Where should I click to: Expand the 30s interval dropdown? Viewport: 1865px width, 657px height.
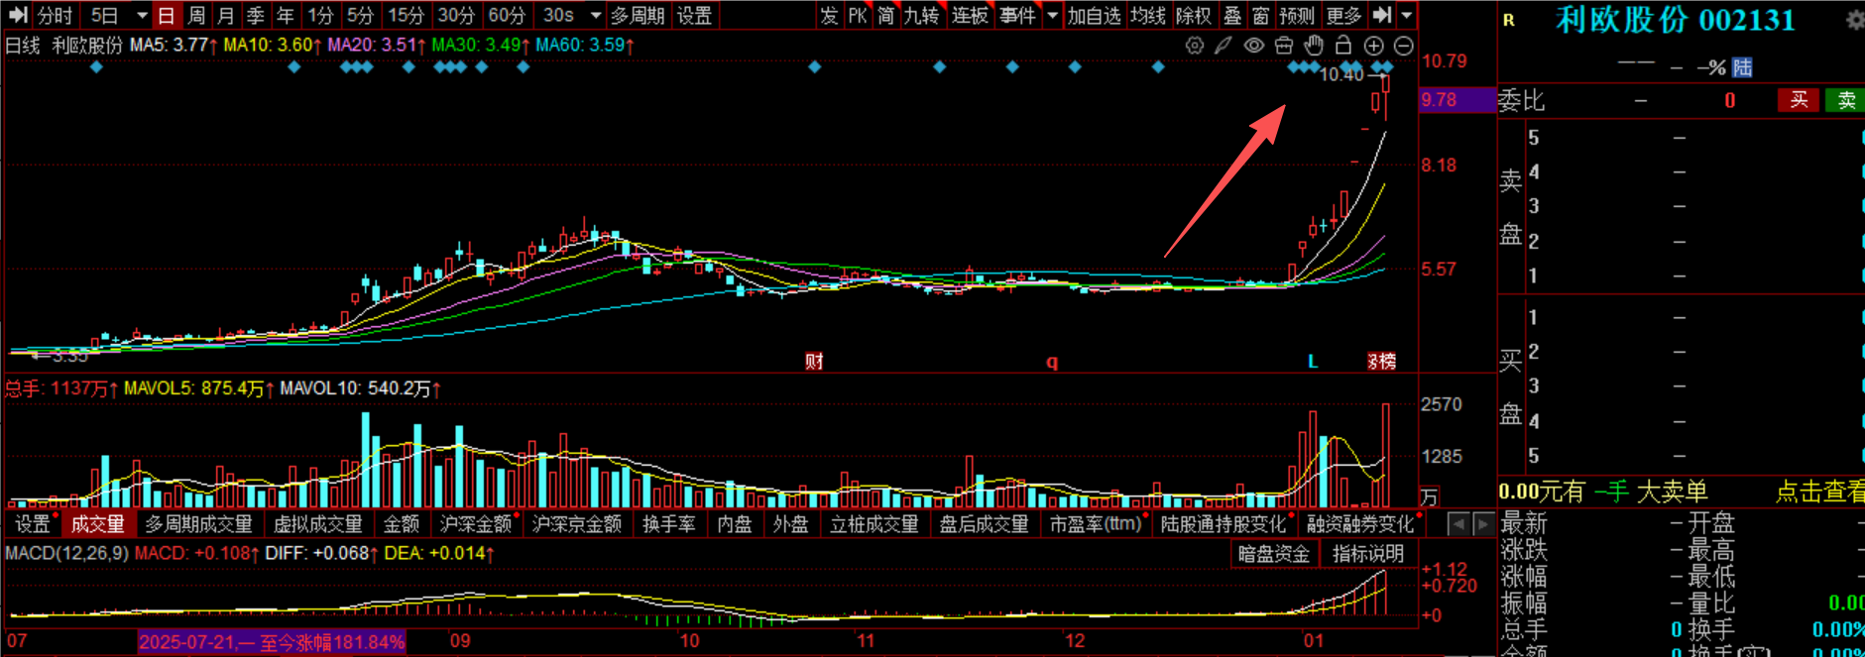[x=596, y=16]
